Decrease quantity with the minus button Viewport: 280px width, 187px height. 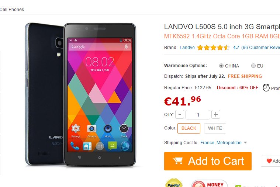pyautogui.click(x=180, y=114)
